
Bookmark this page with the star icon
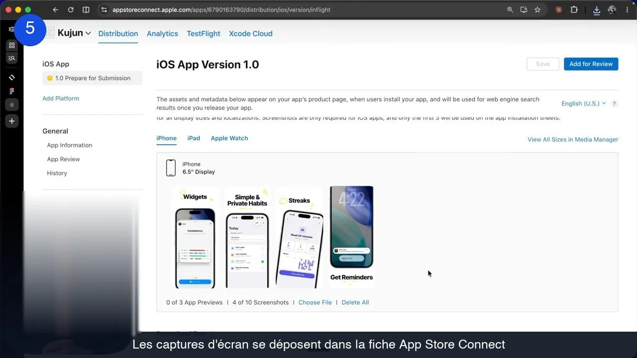tap(537, 9)
